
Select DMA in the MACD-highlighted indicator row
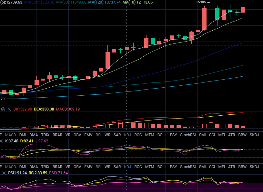tap(34, 135)
